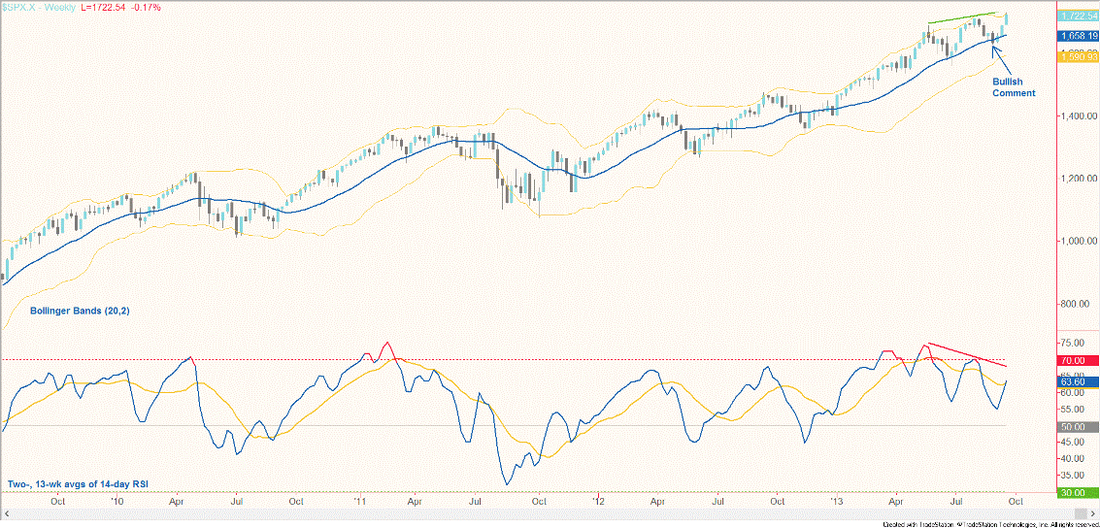
Task: Select the green 30.00 RSI level tag
Action: 1077,493
